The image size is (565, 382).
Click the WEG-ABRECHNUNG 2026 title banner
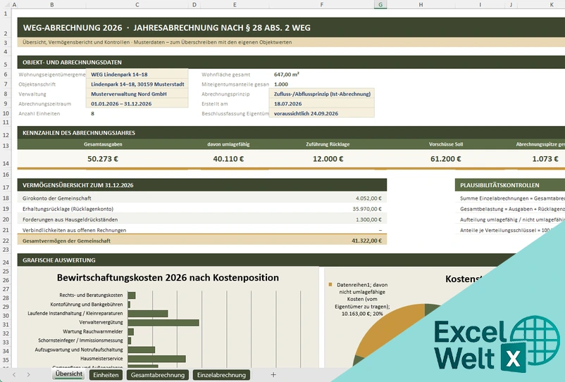[x=291, y=27]
